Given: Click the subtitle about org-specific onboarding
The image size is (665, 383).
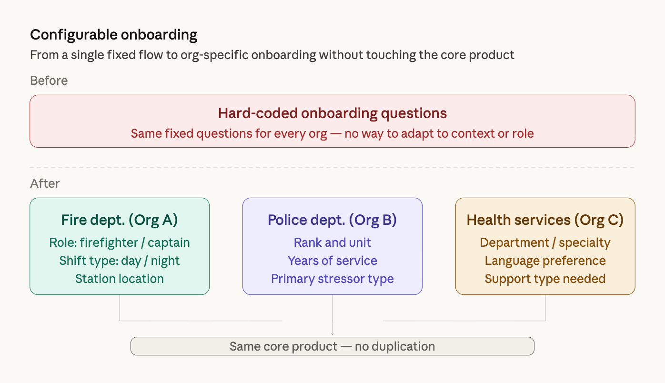Looking at the screenshot, I should (272, 55).
